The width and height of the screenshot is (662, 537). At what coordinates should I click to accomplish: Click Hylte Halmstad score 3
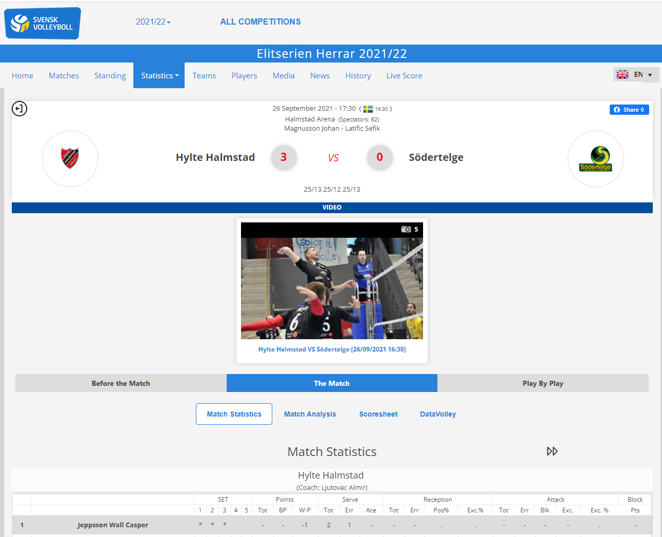coord(284,157)
